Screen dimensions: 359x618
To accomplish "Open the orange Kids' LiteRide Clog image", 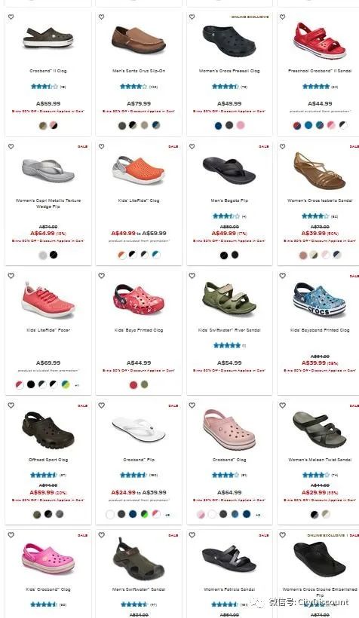I will coord(139,170).
